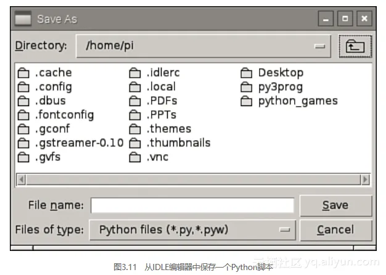This screenshot has height=275, width=386.
Task: Select the .cache folder name
Action: [54, 73]
